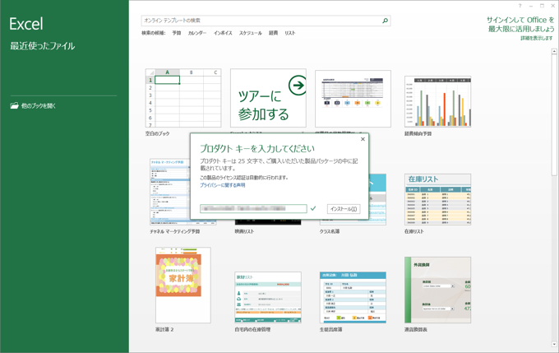Maximize the Excel window
Screen dimensions: 559x353
click(542, 6)
